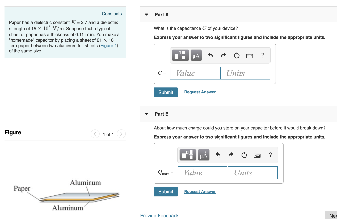Collapse the Part B section

coord(146,113)
